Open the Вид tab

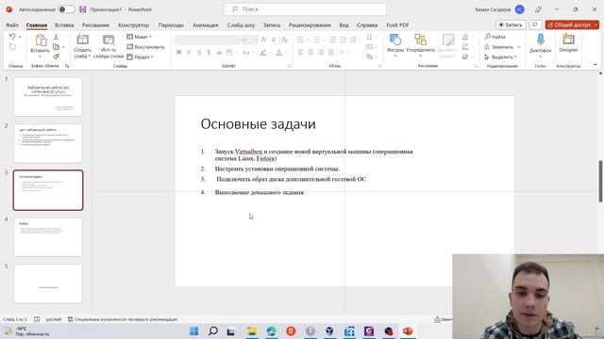tap(344, 25)
